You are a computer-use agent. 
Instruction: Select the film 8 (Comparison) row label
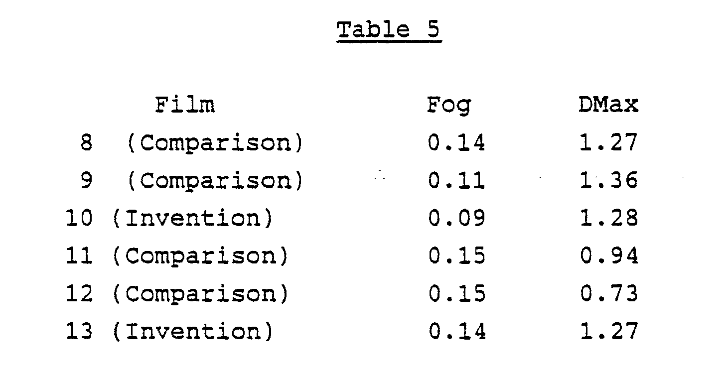[x=191, y=143]
